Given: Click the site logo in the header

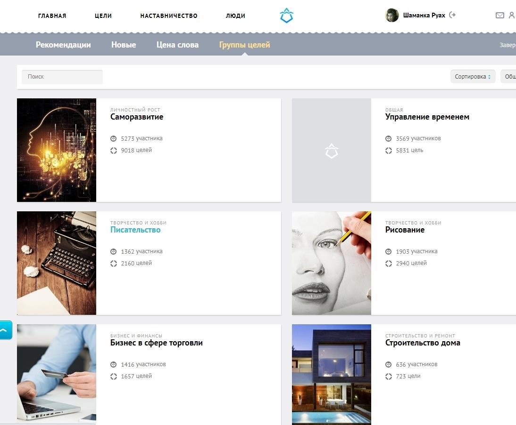Looking at the screenshot, I should tap(286, 16).
